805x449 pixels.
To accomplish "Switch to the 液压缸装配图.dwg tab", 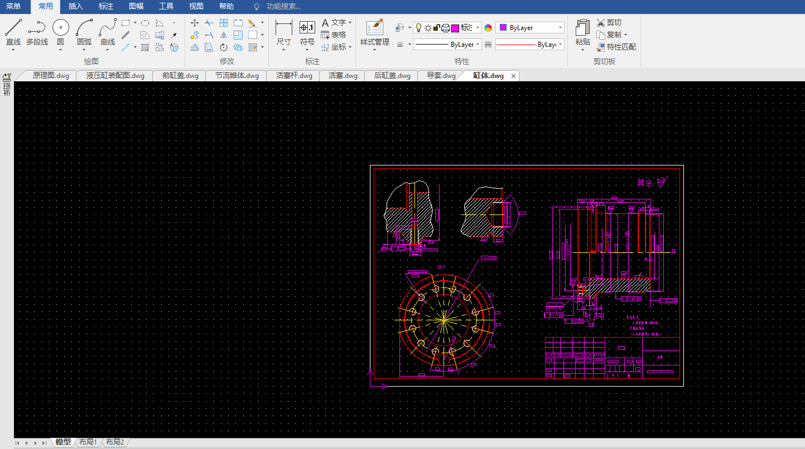I will pyautogui.click(x=115, y=76).
